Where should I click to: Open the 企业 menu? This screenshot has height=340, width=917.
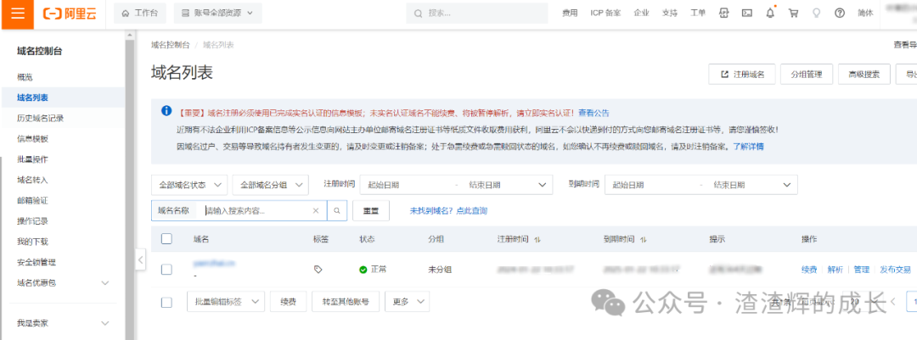[641, 13]
